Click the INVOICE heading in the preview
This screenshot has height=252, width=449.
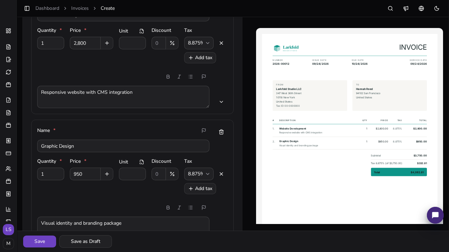click(413, 47)
